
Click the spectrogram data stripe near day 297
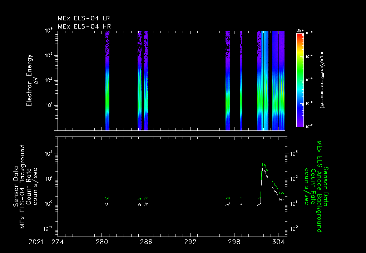click(228, 80)
